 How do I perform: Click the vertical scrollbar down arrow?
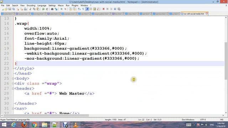[x=226, y=112]
